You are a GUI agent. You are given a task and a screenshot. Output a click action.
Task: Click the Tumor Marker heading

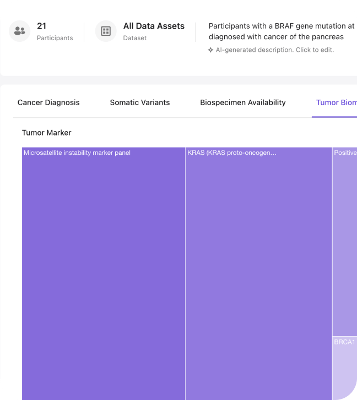[x=47, y=133]
